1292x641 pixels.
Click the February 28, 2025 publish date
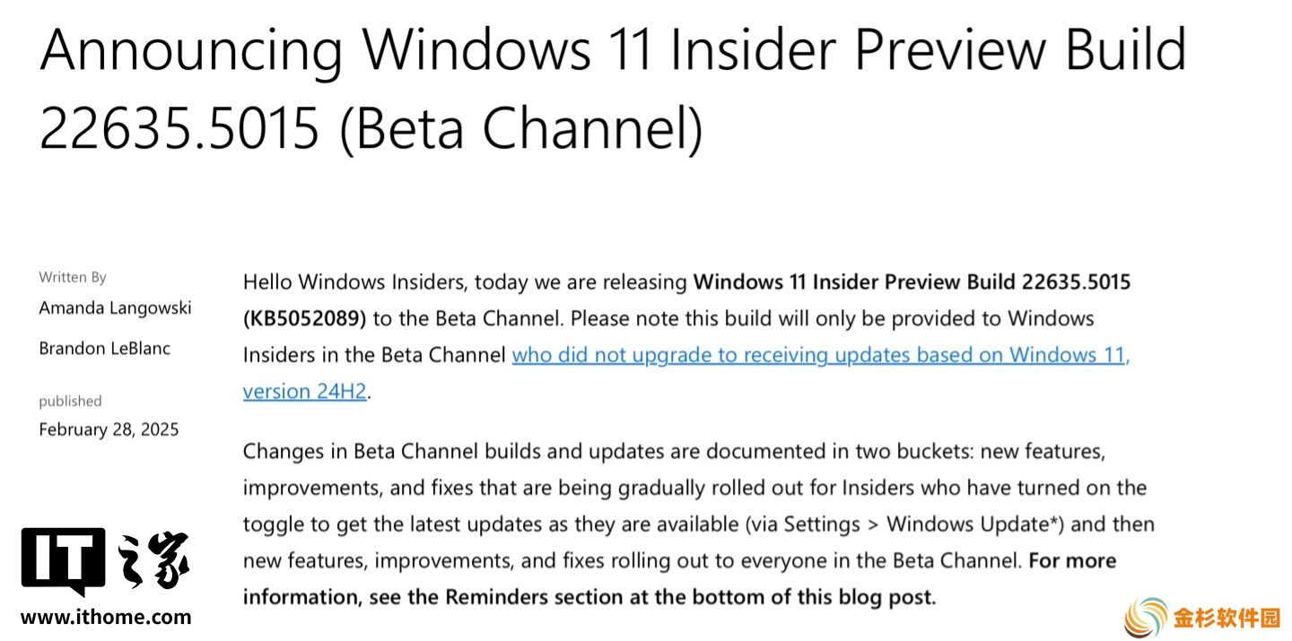pyautogui.click(x=109, y=429)
